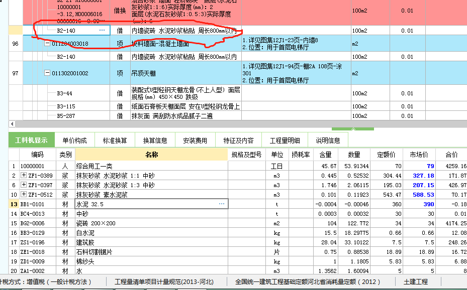Click the 棉纱头 name cell
The height and width of the screenshot is (290, 467).
coord(151,261)
